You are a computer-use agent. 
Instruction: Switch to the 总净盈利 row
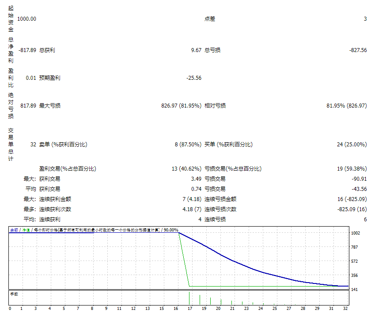(x=11, y=51)
